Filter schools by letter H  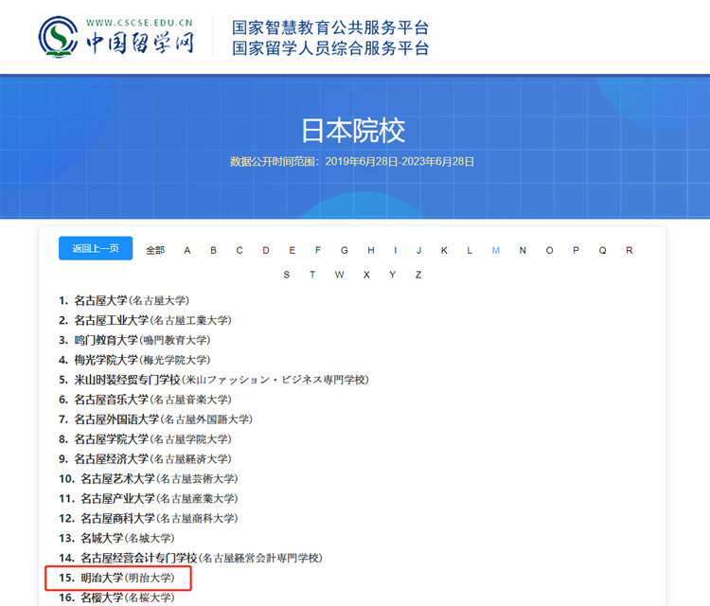pyautogui.click(x=371, y=250)
